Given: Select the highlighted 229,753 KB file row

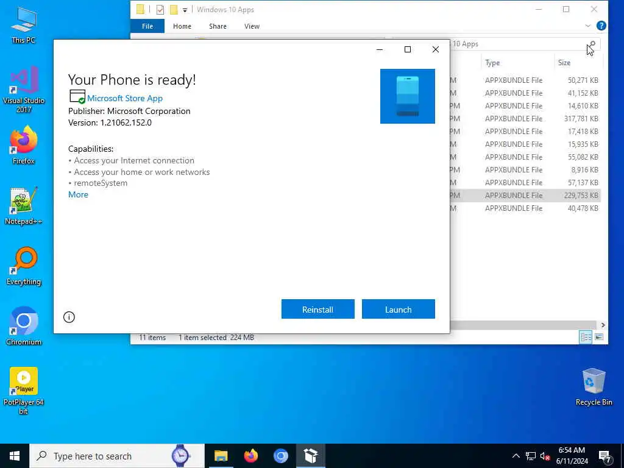Looking at the screenshot, I should [525, 196].
